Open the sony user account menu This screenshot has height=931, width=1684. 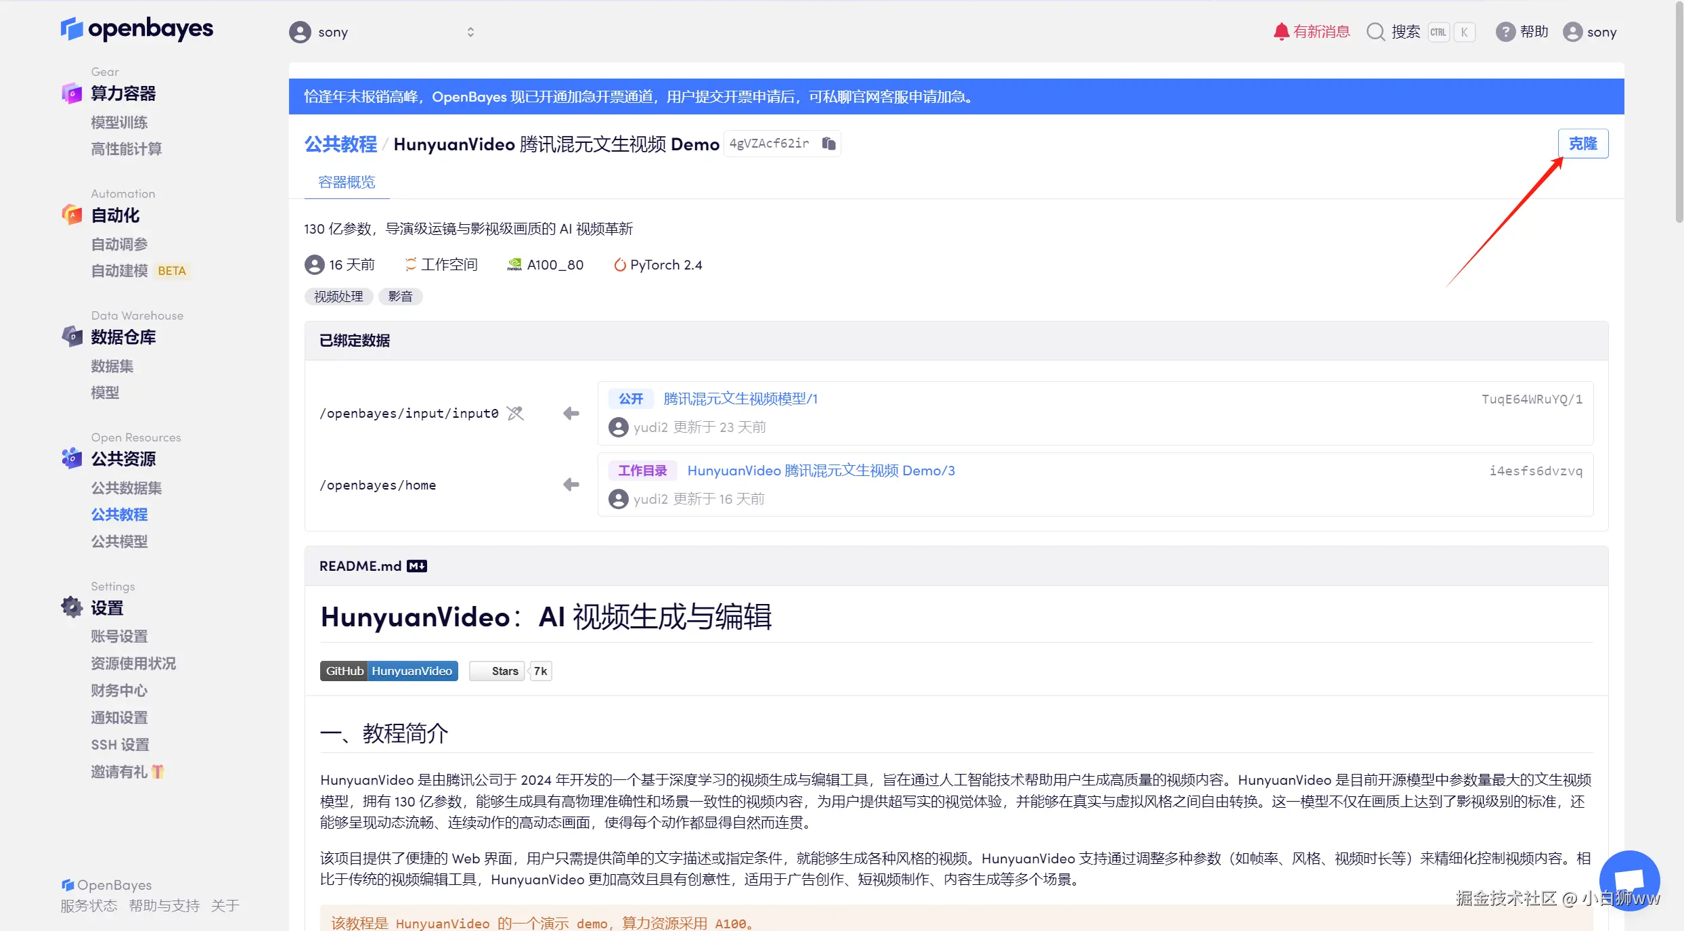[1590, 32]
